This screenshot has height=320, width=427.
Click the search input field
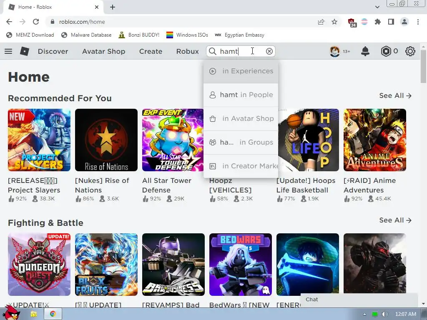pyautogui.click(x=241, y=51)
